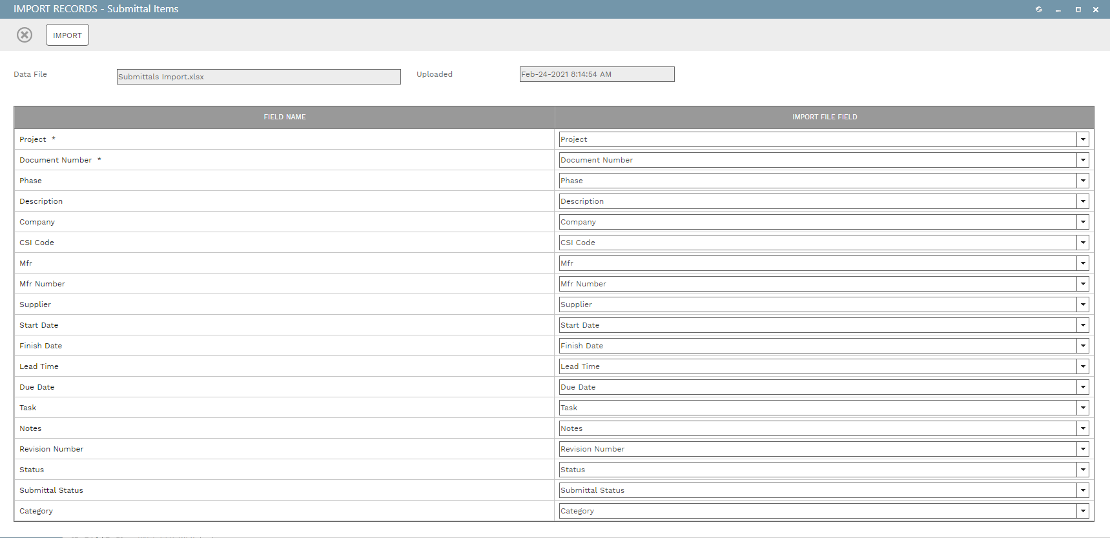Minimize the Import Records window
This screenshot has height=538, width=1110.
1058,10
